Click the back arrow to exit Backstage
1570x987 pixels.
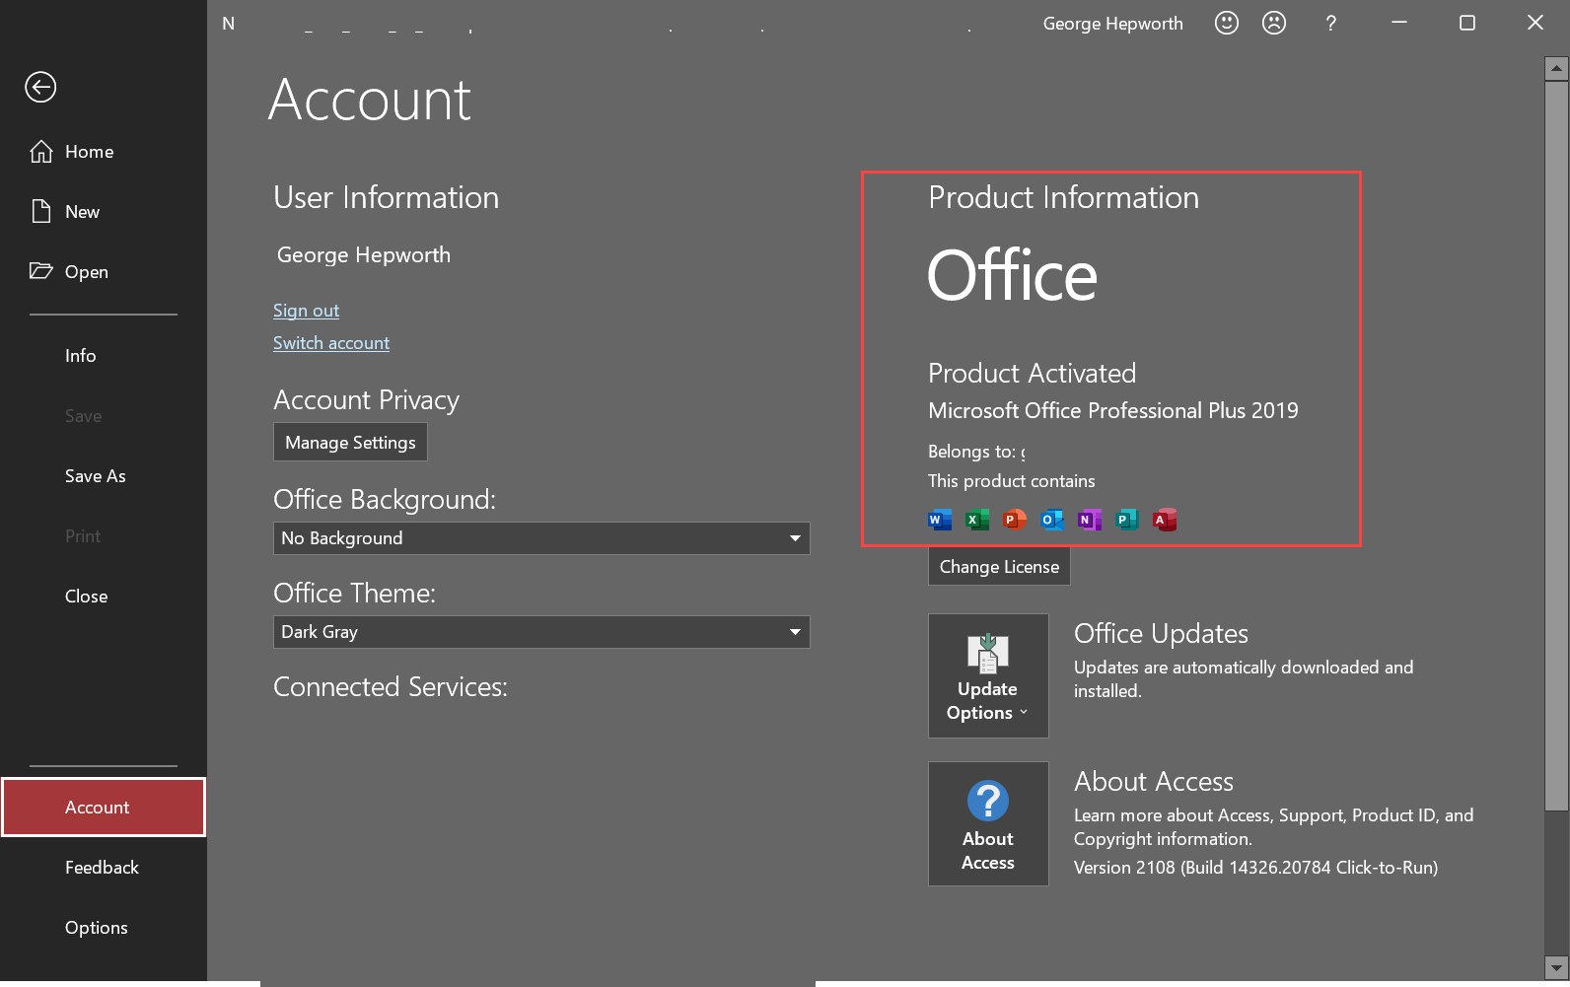pos(40,88)
